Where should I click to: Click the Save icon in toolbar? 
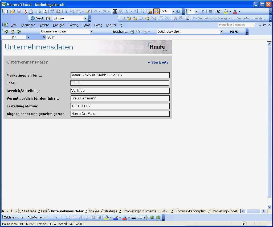click(19, 11)
